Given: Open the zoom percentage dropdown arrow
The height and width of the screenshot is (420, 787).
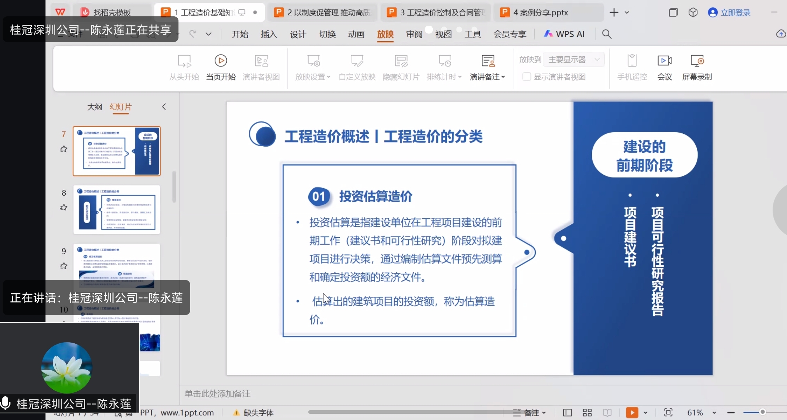Looking at the screenshot, I should click(x=714, y=413).
